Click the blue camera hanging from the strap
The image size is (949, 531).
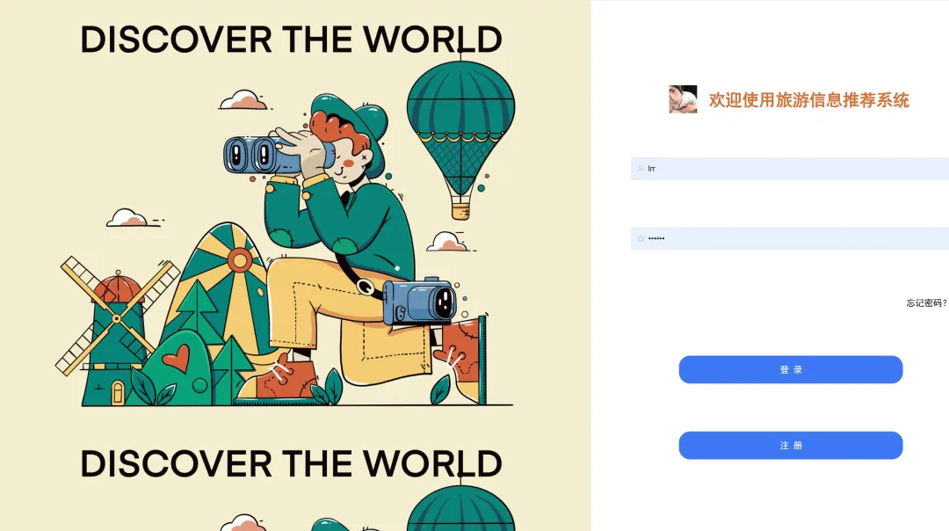coord(419,301)
